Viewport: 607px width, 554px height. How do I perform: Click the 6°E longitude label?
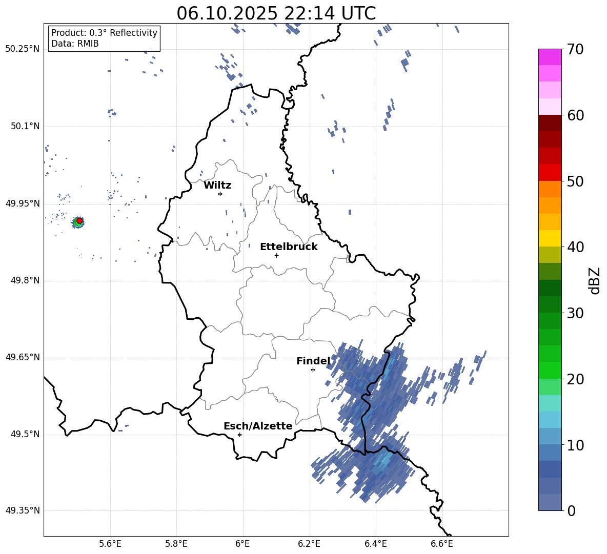[242, 544]
